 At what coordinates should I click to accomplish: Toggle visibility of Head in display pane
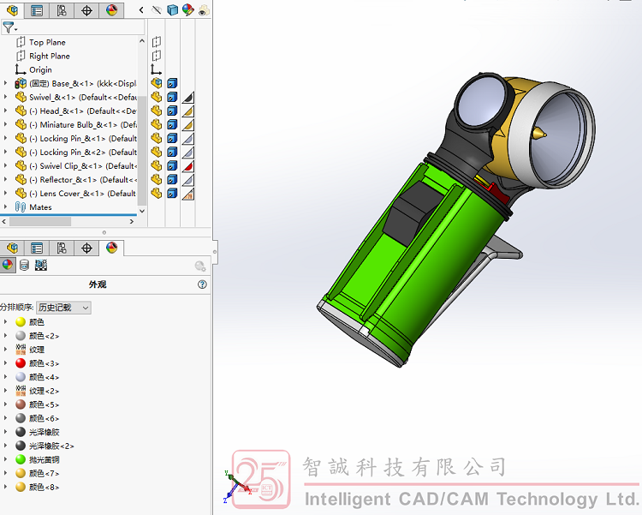click(x=157, y=111)
